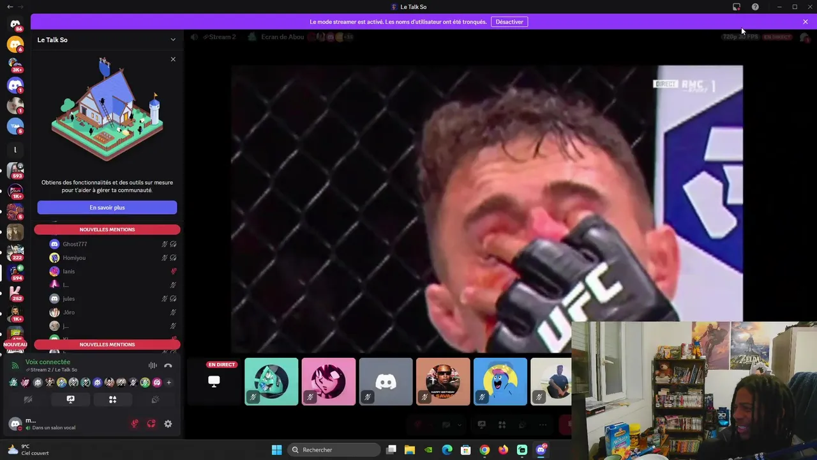This screenshot has width=817, height=460.
Task: Open Microsoft Edge from the taskbar
Action: [447, 450]
